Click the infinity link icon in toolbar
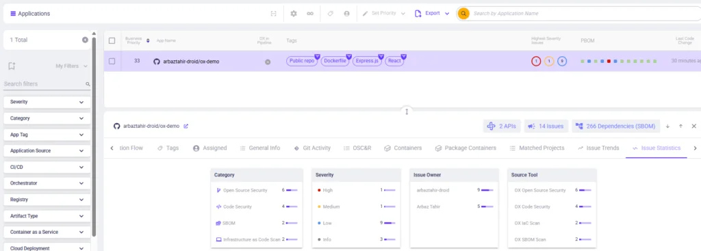This screenshot has height=251, width=701. click(x=310, y=14)
